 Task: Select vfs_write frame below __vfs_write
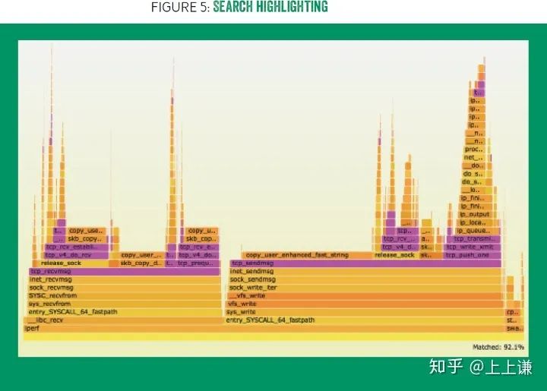click(365, 304)
